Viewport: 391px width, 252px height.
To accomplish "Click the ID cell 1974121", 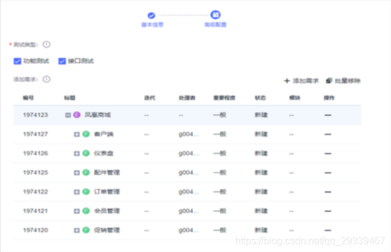I will tap(36, 211).
